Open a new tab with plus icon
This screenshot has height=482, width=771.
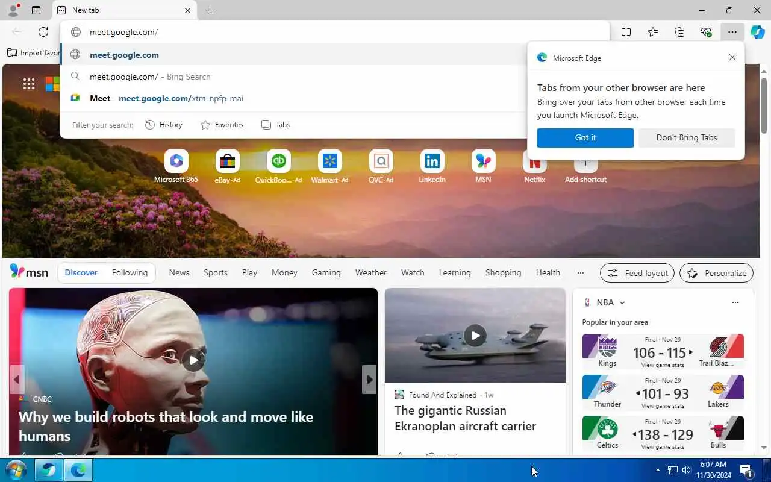click(x=210, y=10)
